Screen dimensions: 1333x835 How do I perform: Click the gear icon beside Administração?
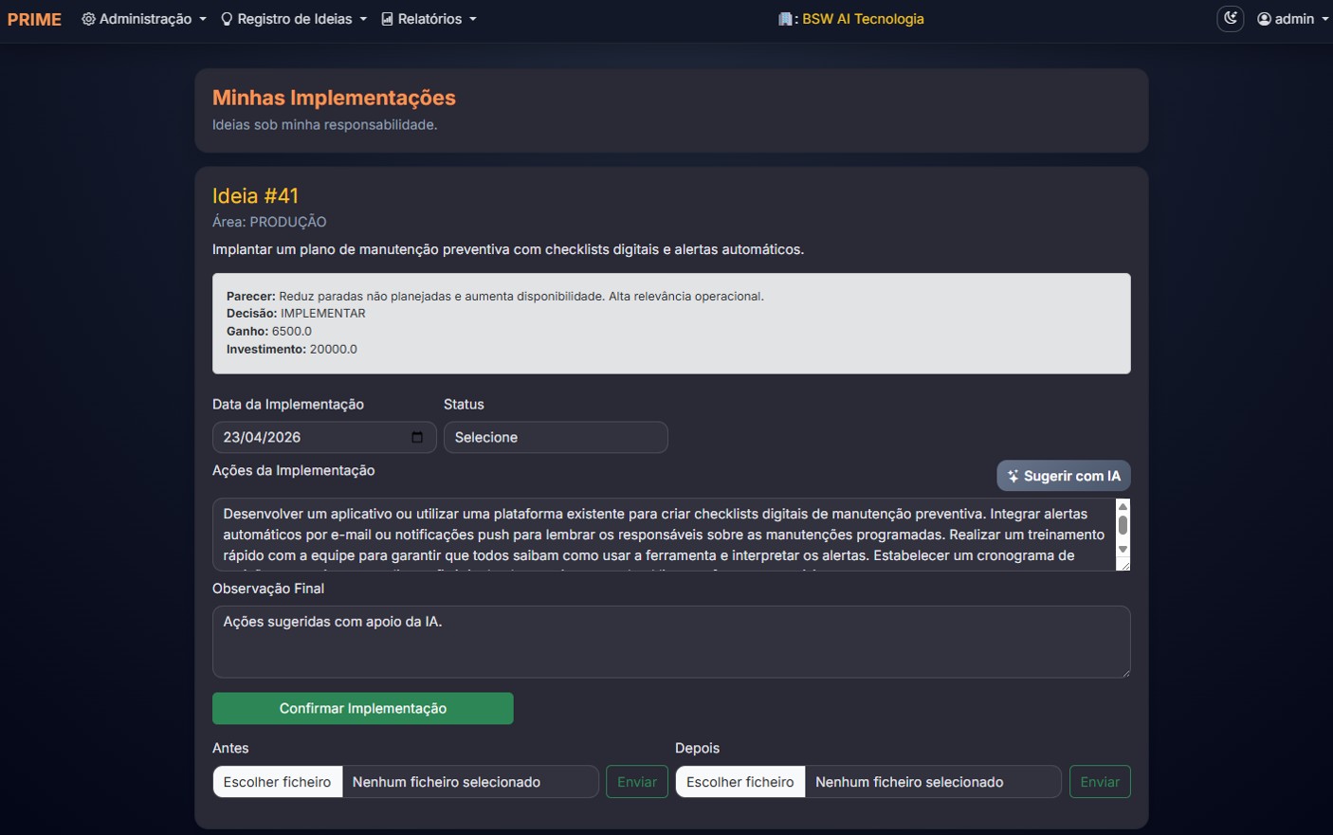click(88, 19)
